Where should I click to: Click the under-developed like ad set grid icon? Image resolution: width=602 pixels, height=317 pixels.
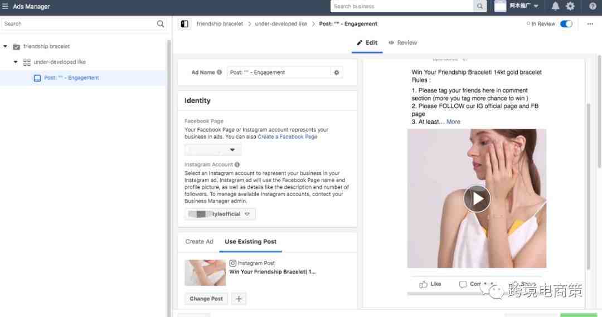(27, 62)
